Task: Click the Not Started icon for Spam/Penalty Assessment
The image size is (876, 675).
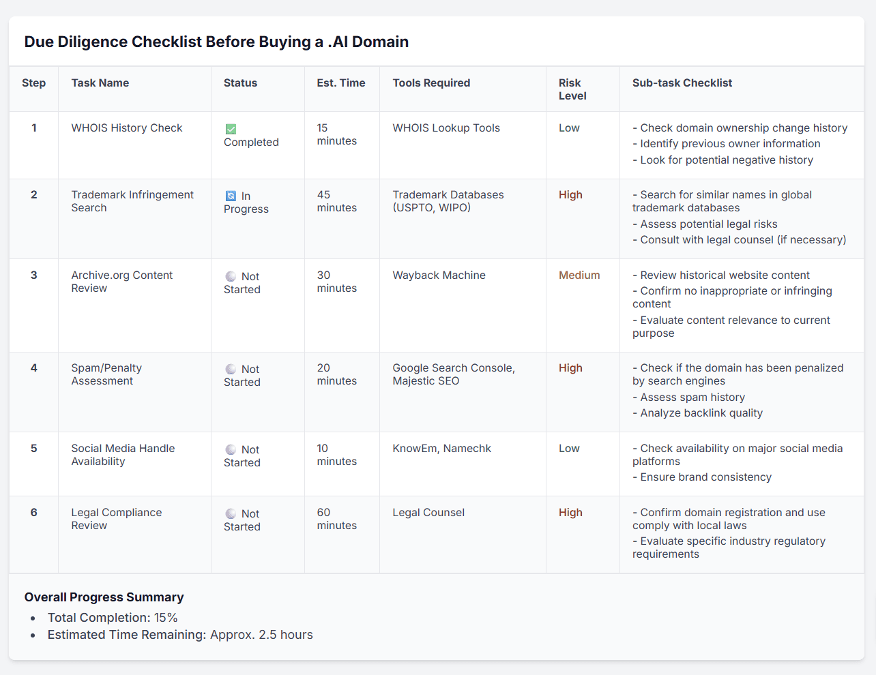Action: 231,369
